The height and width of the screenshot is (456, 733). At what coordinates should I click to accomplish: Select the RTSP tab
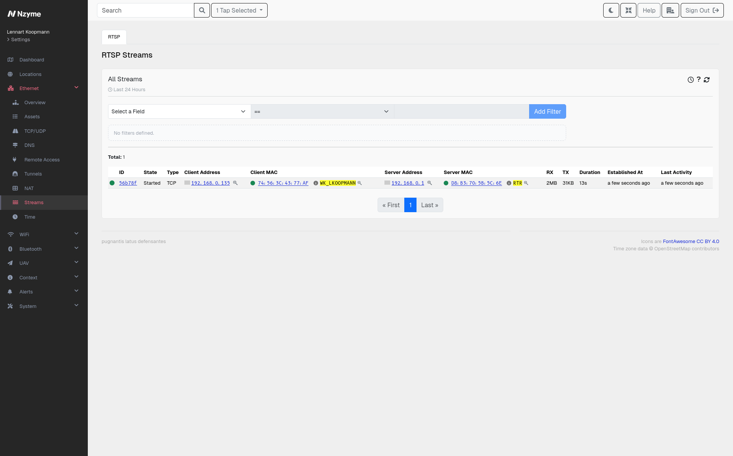(114, 37)
